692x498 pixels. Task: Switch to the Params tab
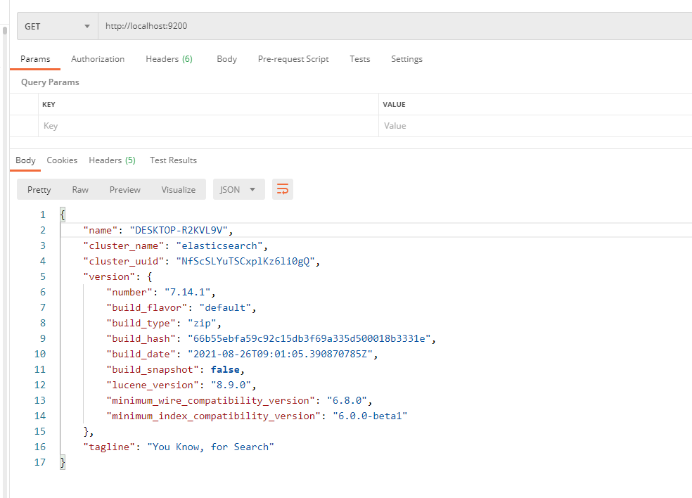(35, 59)
